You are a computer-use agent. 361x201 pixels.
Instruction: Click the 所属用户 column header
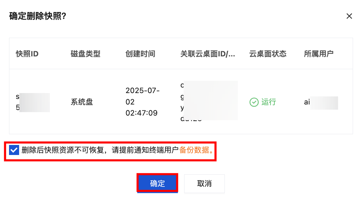(x=319, y=54)
